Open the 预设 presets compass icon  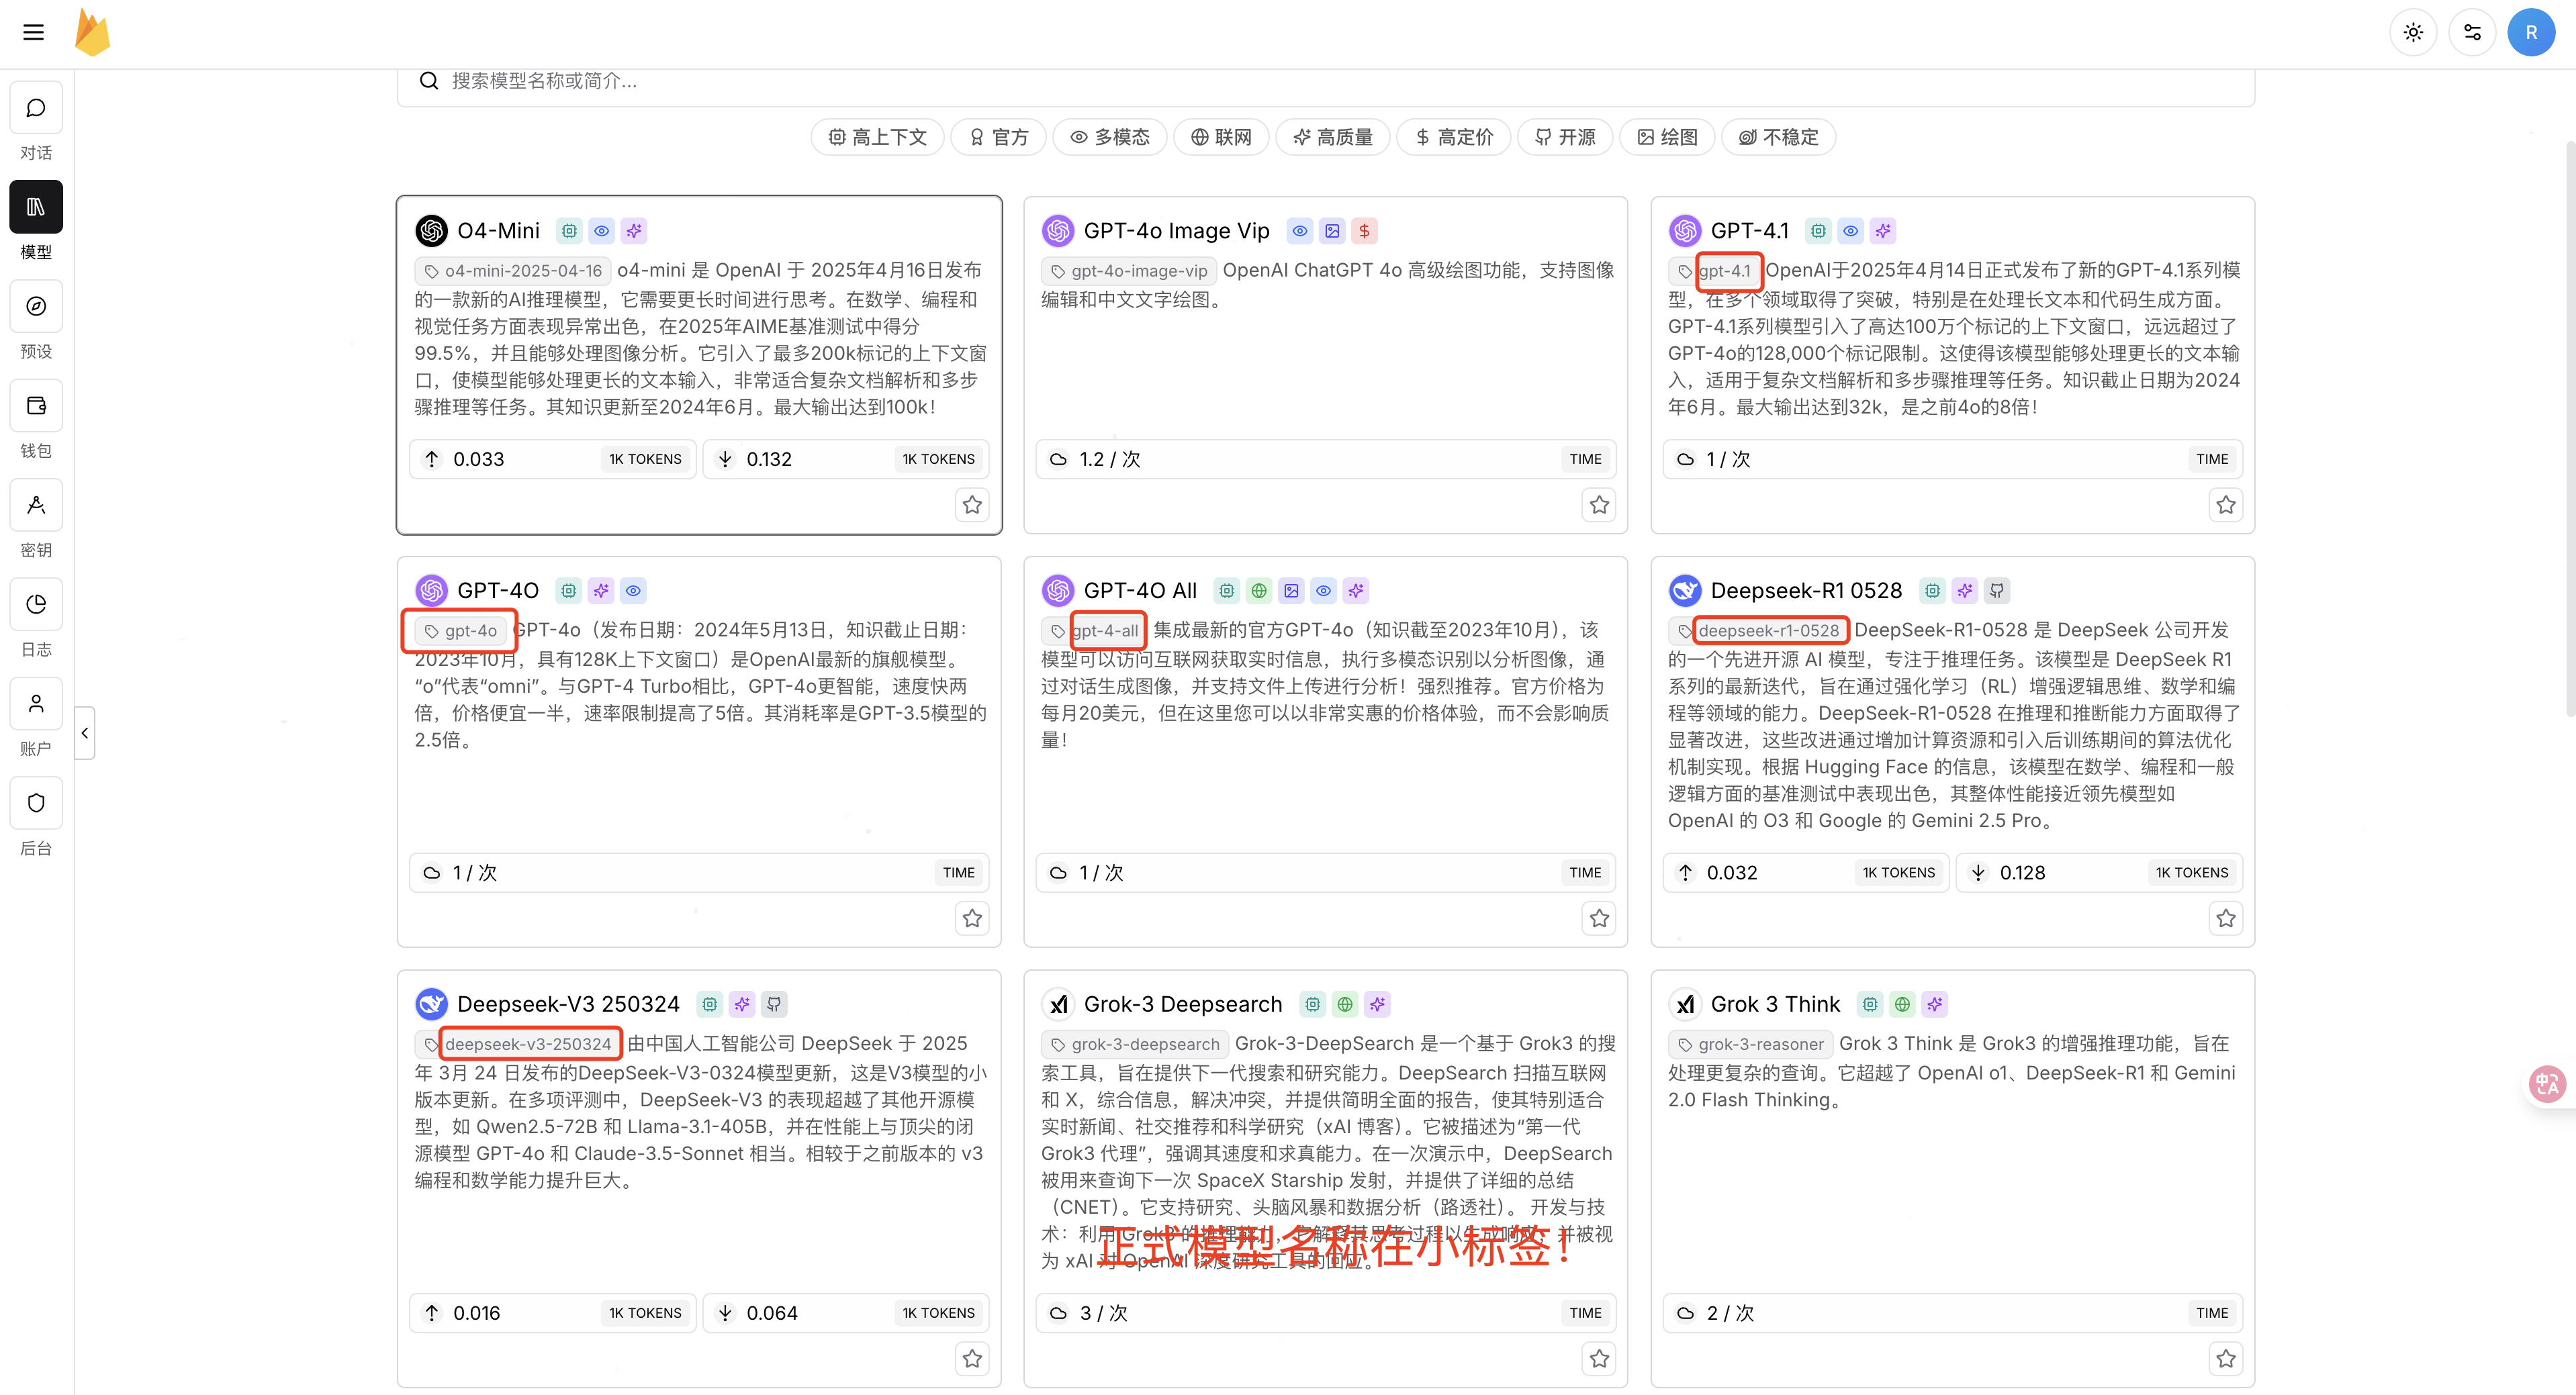pyautogui.click(x=36, y=306)
